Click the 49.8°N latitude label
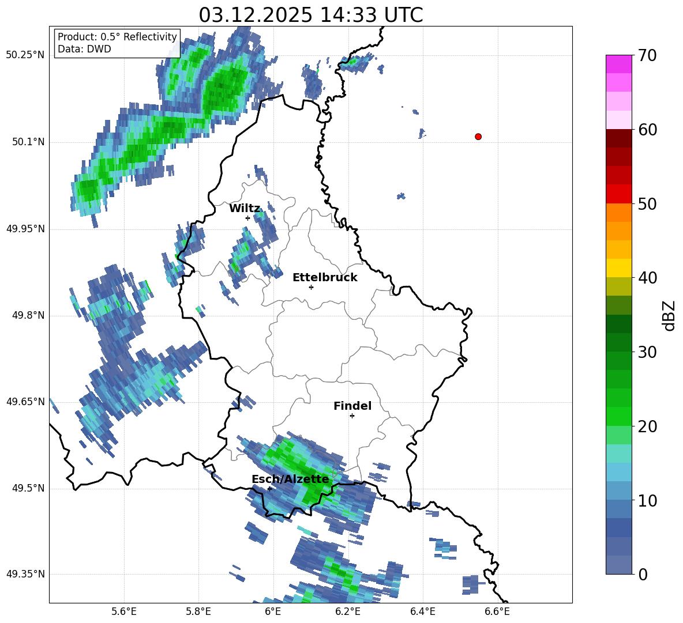The height and width of the screenshot is (623, 683). click(28, 315)
